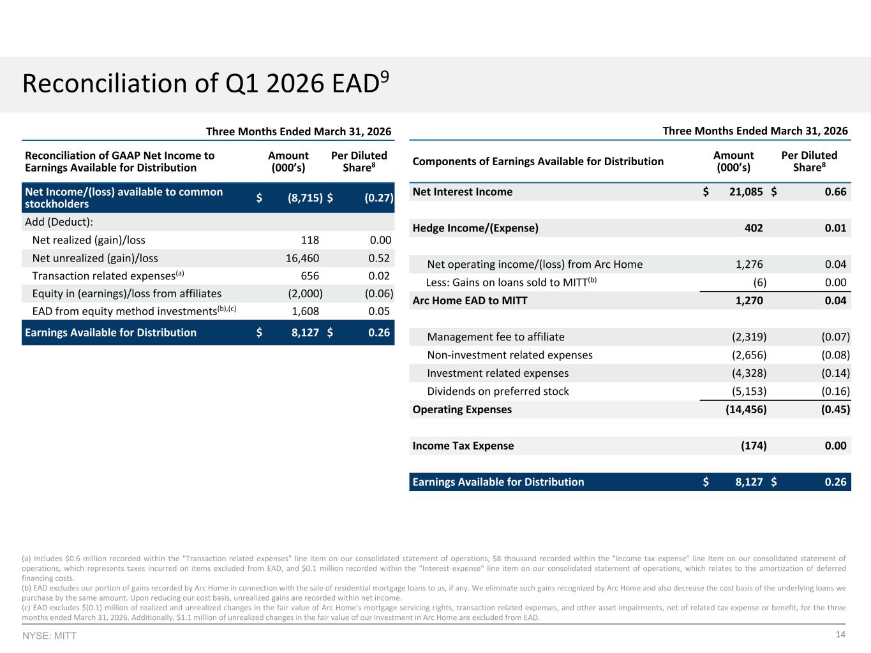
Task: Select the NYSE: MITT footer label
Action: [49, 636]
